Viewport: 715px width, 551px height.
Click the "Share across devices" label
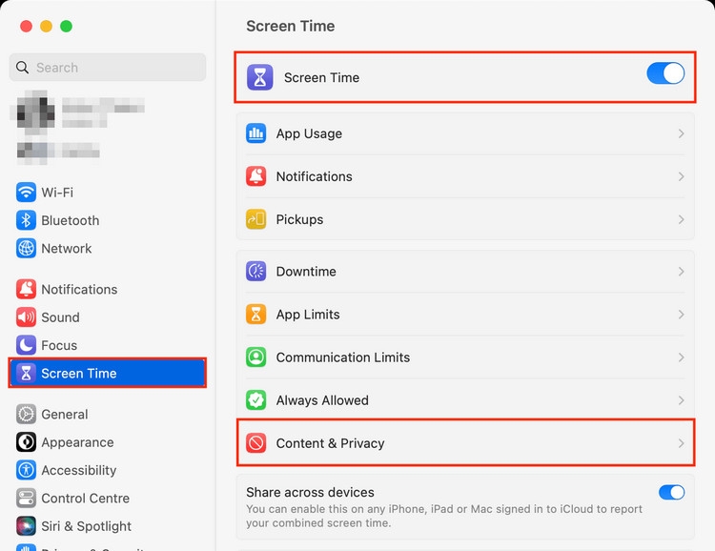tap(310, 492)
